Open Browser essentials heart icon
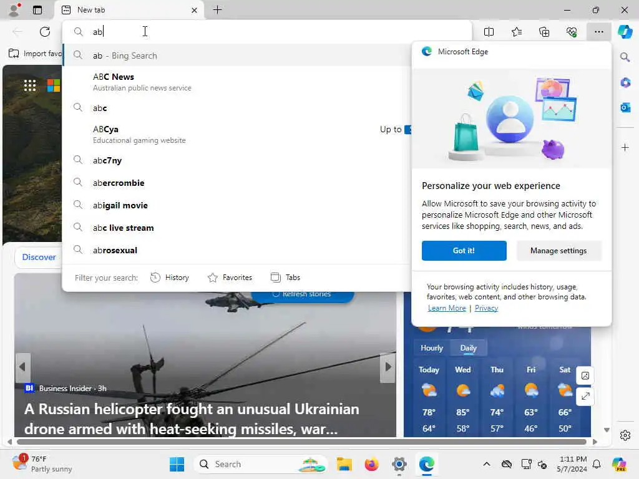Viewport: 639px width, 479px height. click(572, 32)
